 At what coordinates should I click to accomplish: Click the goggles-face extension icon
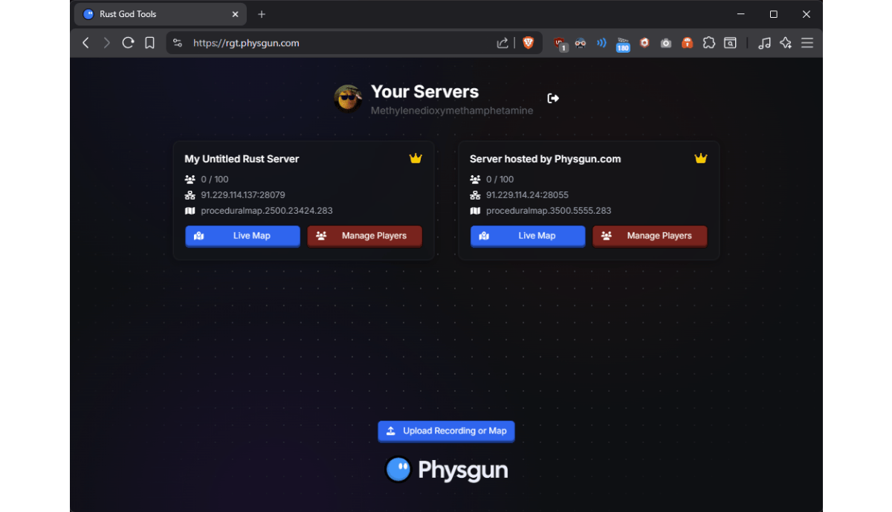[x=581, y=43]
